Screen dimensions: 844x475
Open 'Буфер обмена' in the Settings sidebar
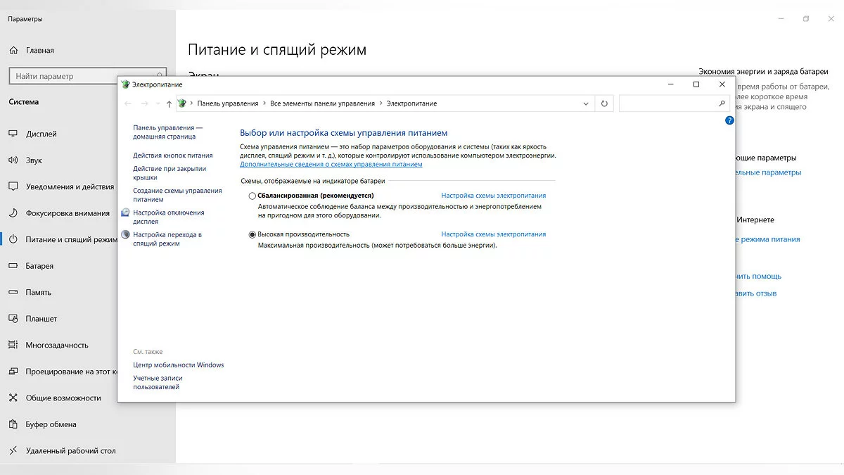[x=51, y=424]
